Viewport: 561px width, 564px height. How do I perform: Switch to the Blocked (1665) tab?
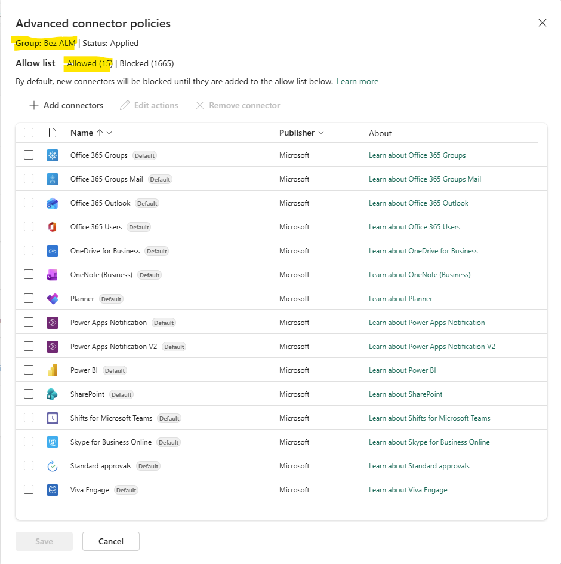click(x=147, y=64)
